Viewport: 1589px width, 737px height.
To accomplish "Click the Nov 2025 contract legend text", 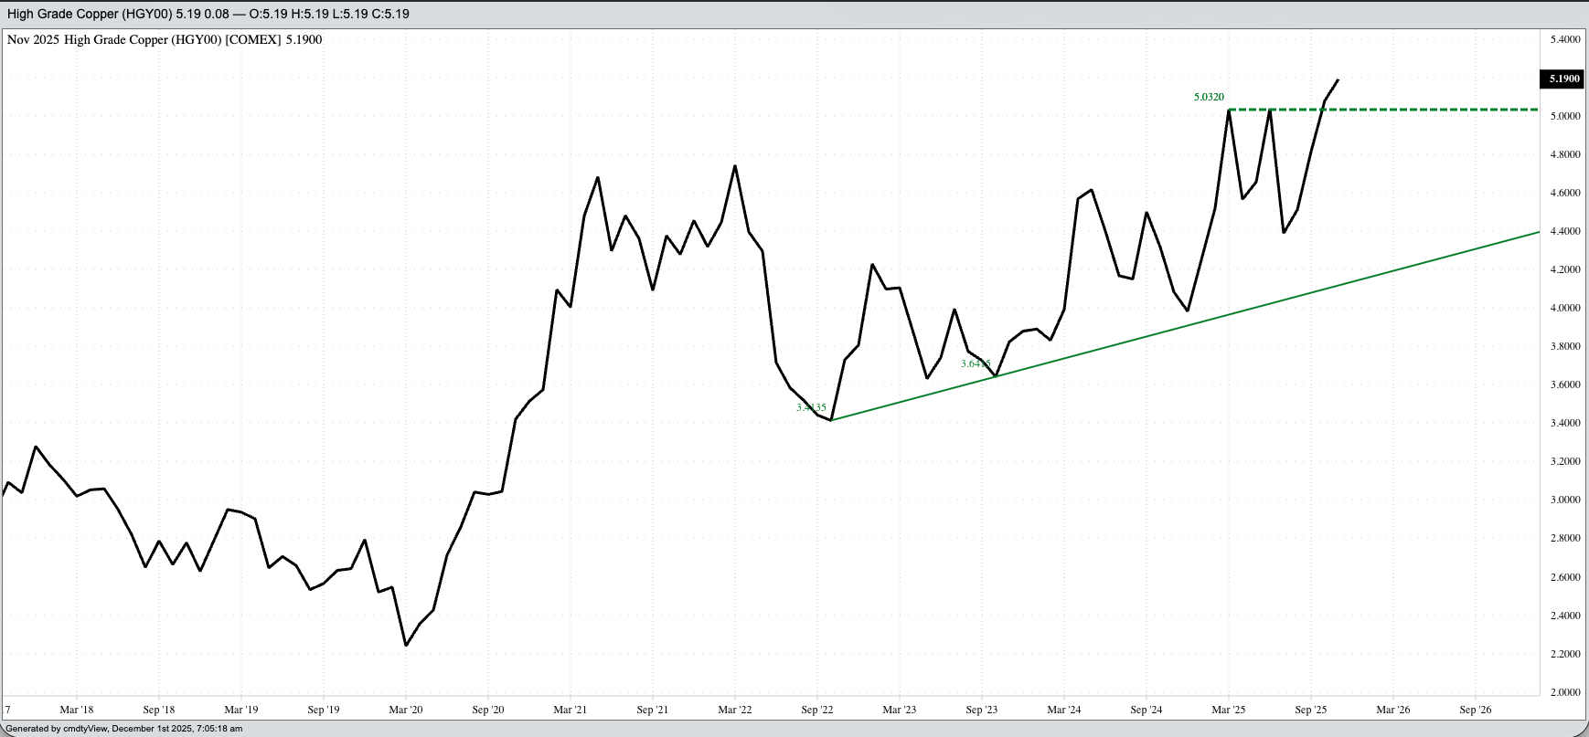I will coord(165,39).
